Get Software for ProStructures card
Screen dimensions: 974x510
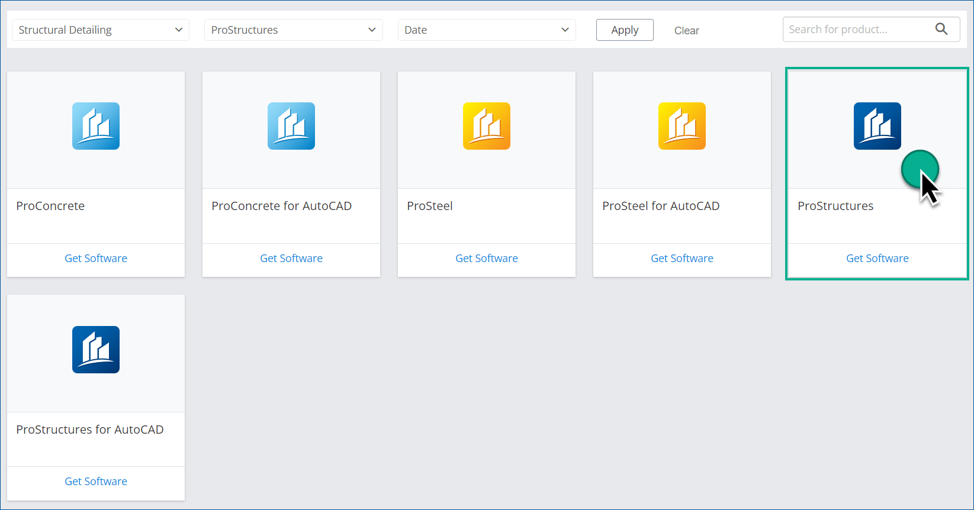877,258
